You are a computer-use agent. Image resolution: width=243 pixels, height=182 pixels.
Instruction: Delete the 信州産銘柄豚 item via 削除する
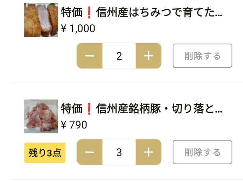[202, 152]
